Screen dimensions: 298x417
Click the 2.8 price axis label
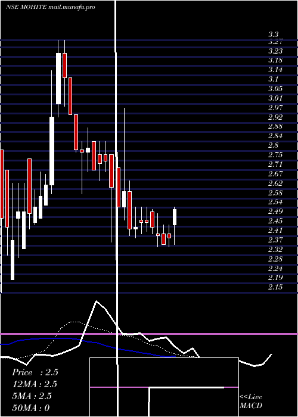pyautogui.click(x=273, y=145)
